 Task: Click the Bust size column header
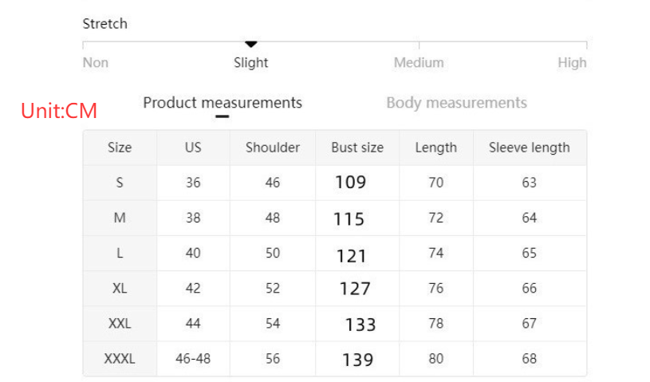[x=357, y=148]
